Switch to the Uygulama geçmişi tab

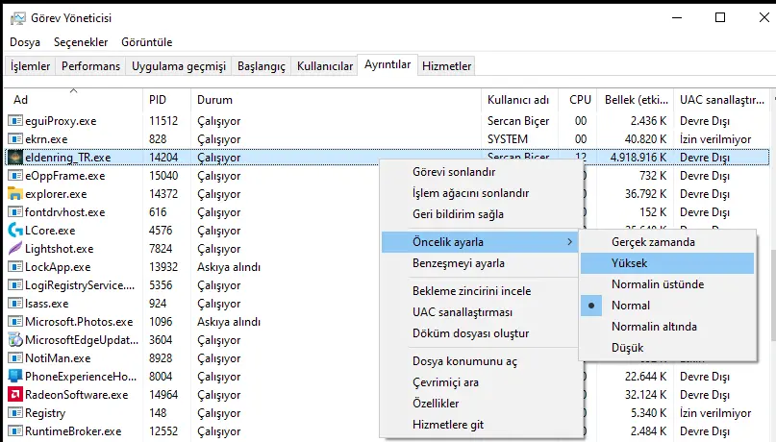coord(179,65)
